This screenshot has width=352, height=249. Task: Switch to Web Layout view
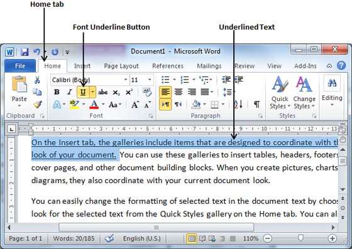point(212,239)
